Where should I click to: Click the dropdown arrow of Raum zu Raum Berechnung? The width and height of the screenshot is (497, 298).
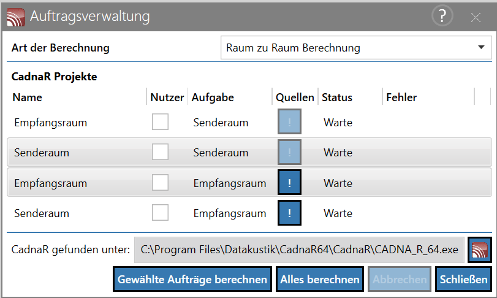(x=481, y=48)
